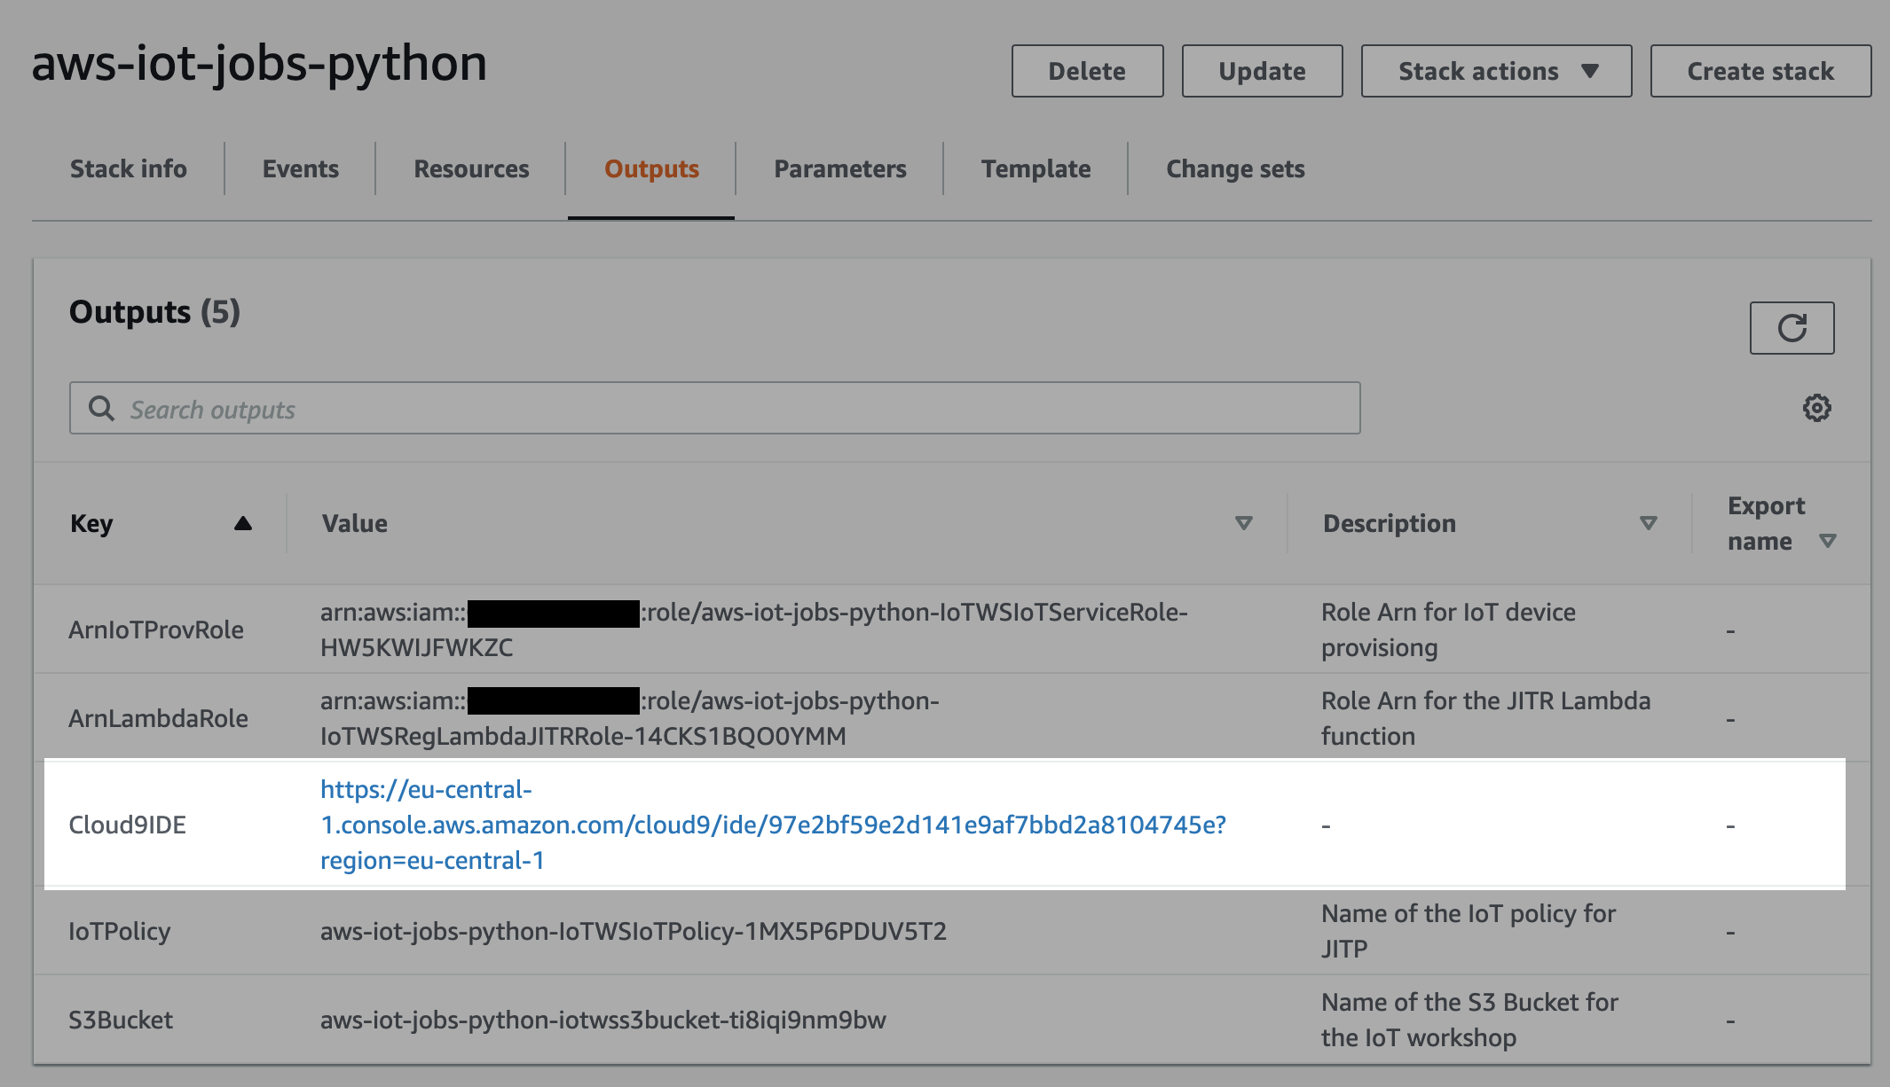Click the search magnifier icon
This screenshot has height=1087, width=1890.
coord(102,409)
